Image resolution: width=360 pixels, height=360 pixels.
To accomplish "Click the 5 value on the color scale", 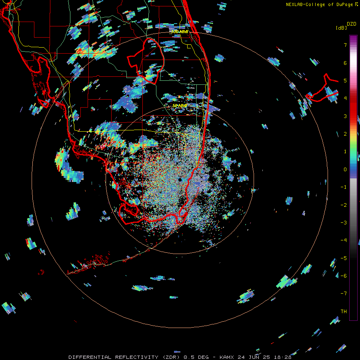I will pos(345,80).
